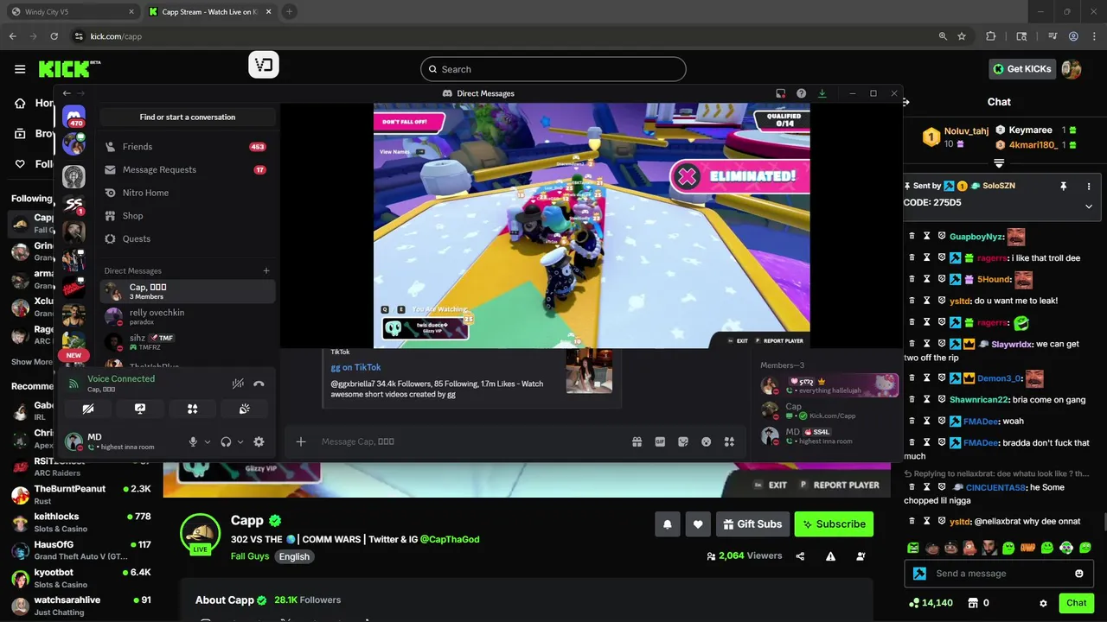Open TheBurntPeanut channel in sidebar
This screenshot has height=622, width=1107.
point(81,495)
